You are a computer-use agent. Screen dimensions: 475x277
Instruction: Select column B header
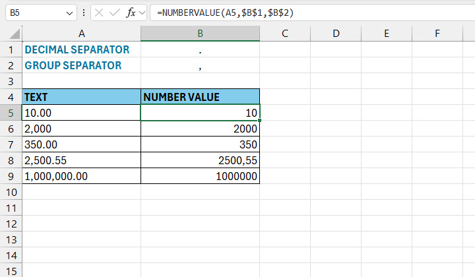point(200,33)
